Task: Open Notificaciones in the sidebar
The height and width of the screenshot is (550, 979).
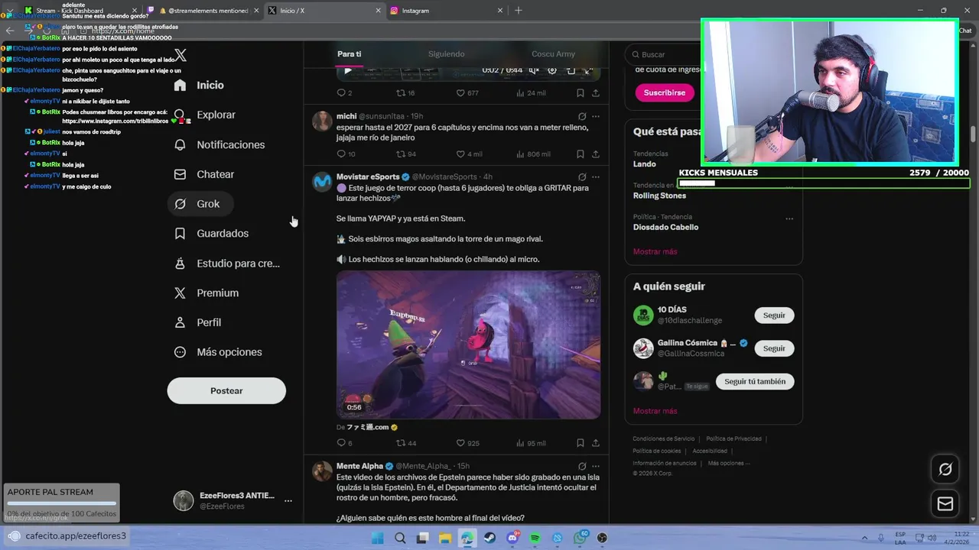Action: point(220,144)
